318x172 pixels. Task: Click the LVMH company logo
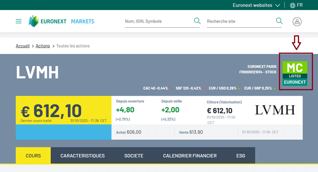[x=275, y=110]
